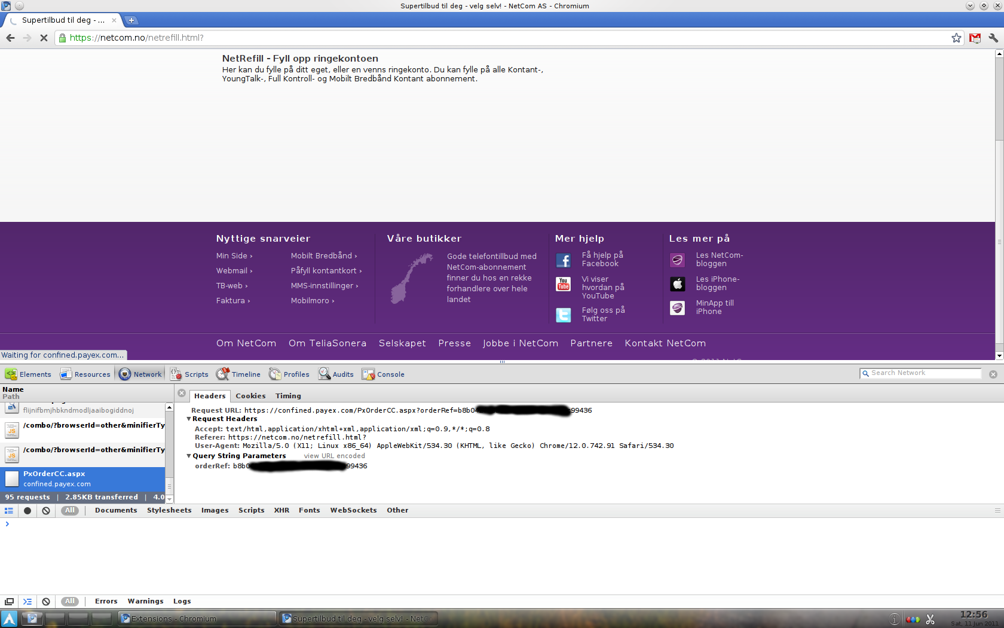
Task: Dock DevTools with the bottom-left icon
Action: click(x=9, y=602)
